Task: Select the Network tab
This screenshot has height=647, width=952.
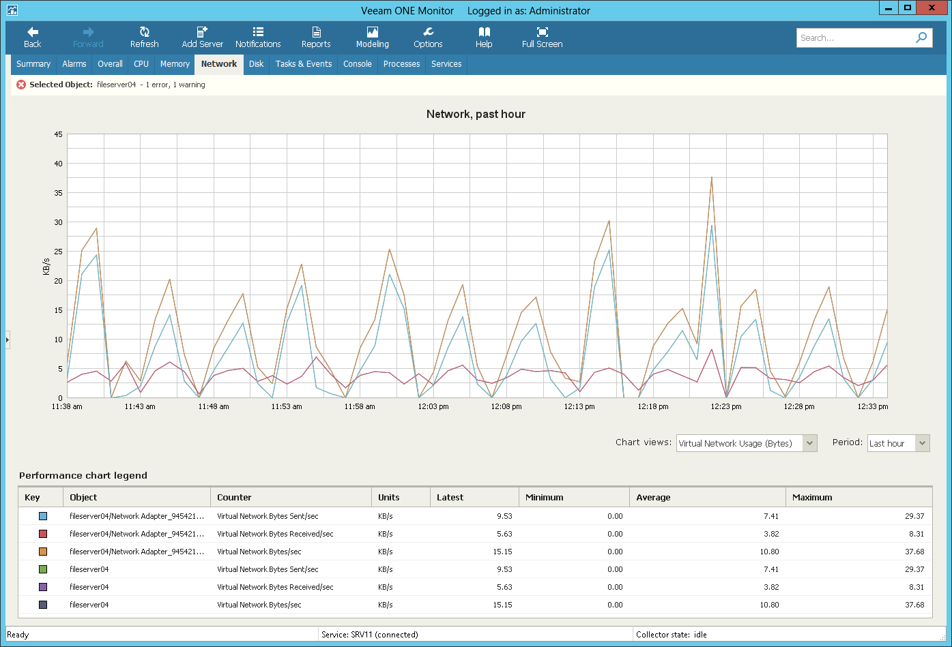Action: [219, 64]
